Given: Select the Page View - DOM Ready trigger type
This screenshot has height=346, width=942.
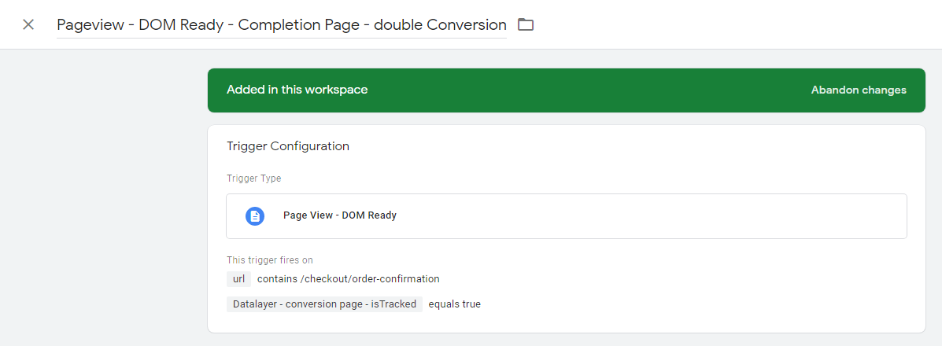Looking at the screenshot, I should tap(566, 215).
